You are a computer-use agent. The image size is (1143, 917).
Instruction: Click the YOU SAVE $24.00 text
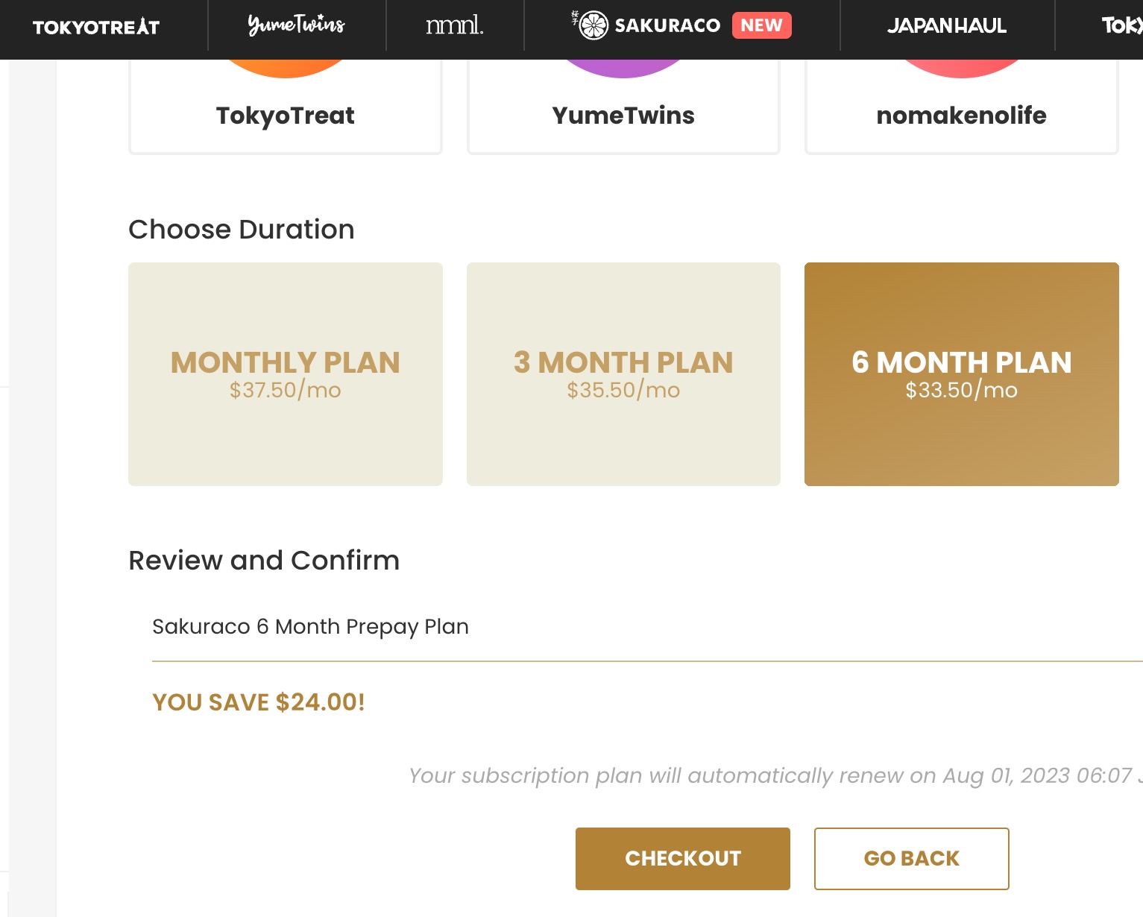click(x=259, y=702)
